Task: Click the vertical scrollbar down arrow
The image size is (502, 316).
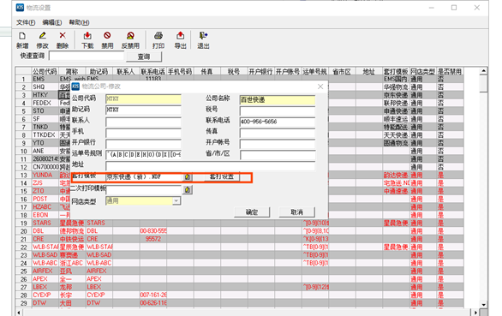Action: (x=483, y=305)
